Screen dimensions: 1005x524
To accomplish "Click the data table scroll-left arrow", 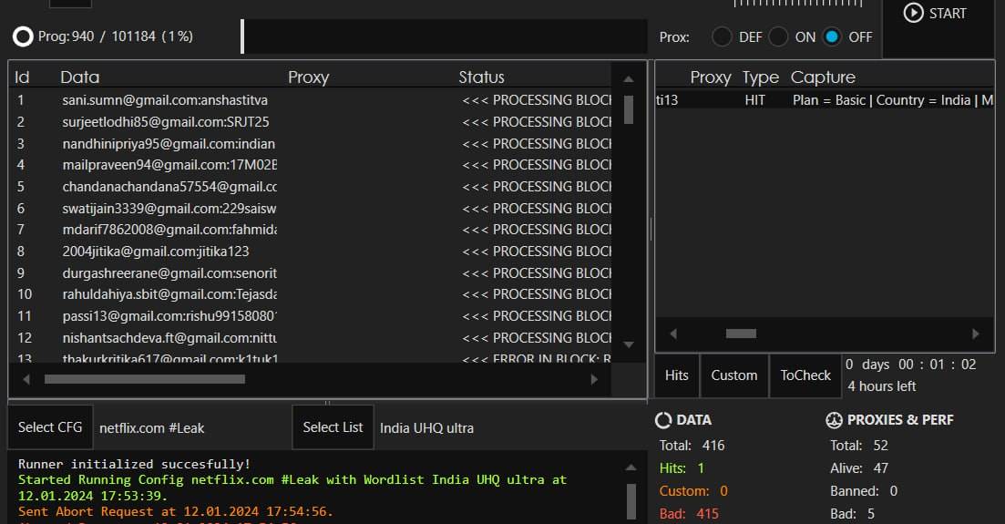I will tap(26, 380).
